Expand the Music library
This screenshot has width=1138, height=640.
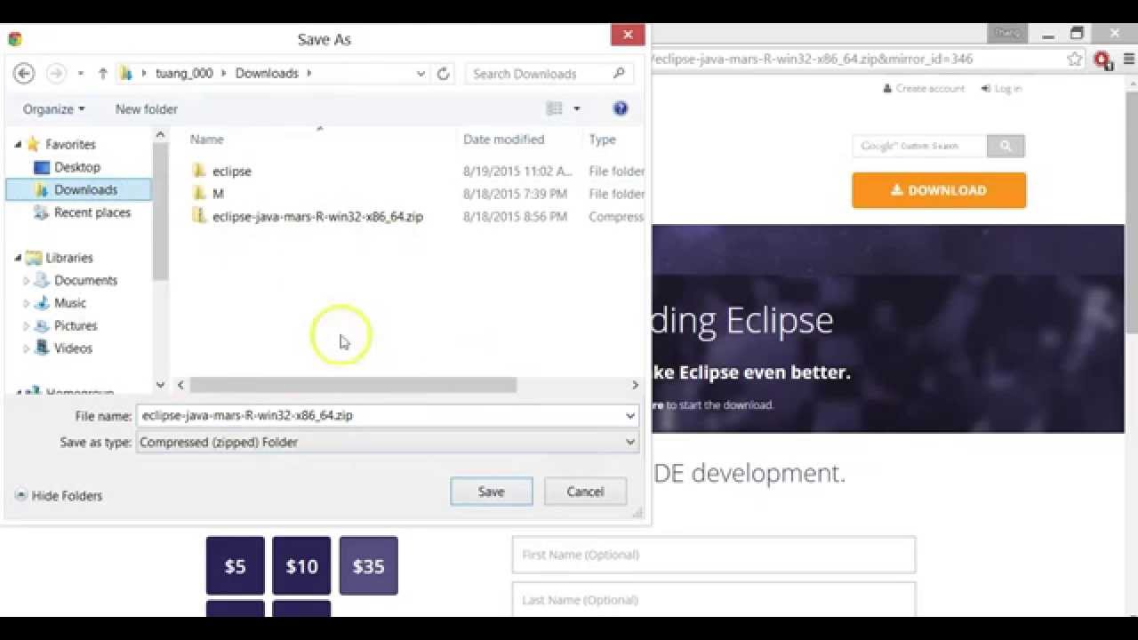click(26, 303)
